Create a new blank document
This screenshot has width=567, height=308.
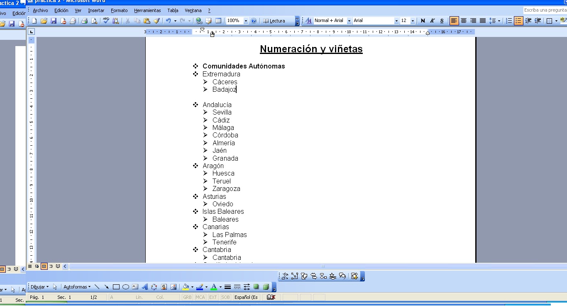click(34, 21)
